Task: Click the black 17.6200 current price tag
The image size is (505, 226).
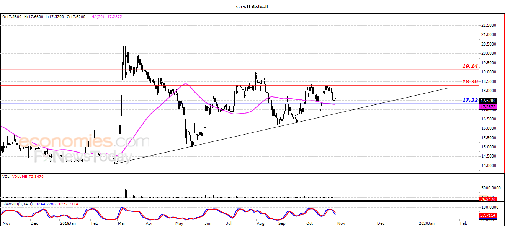Action: click(x=488, y=101)
